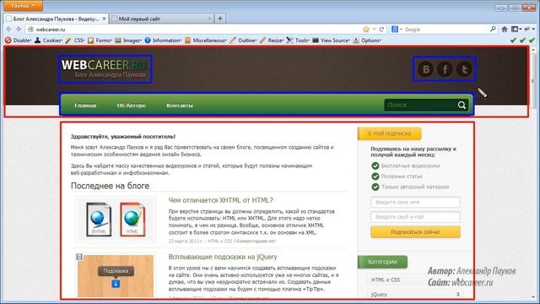Open 'Об Авторе' in the green menu
The image size is (540, 304).
click(x=132, y=106)
